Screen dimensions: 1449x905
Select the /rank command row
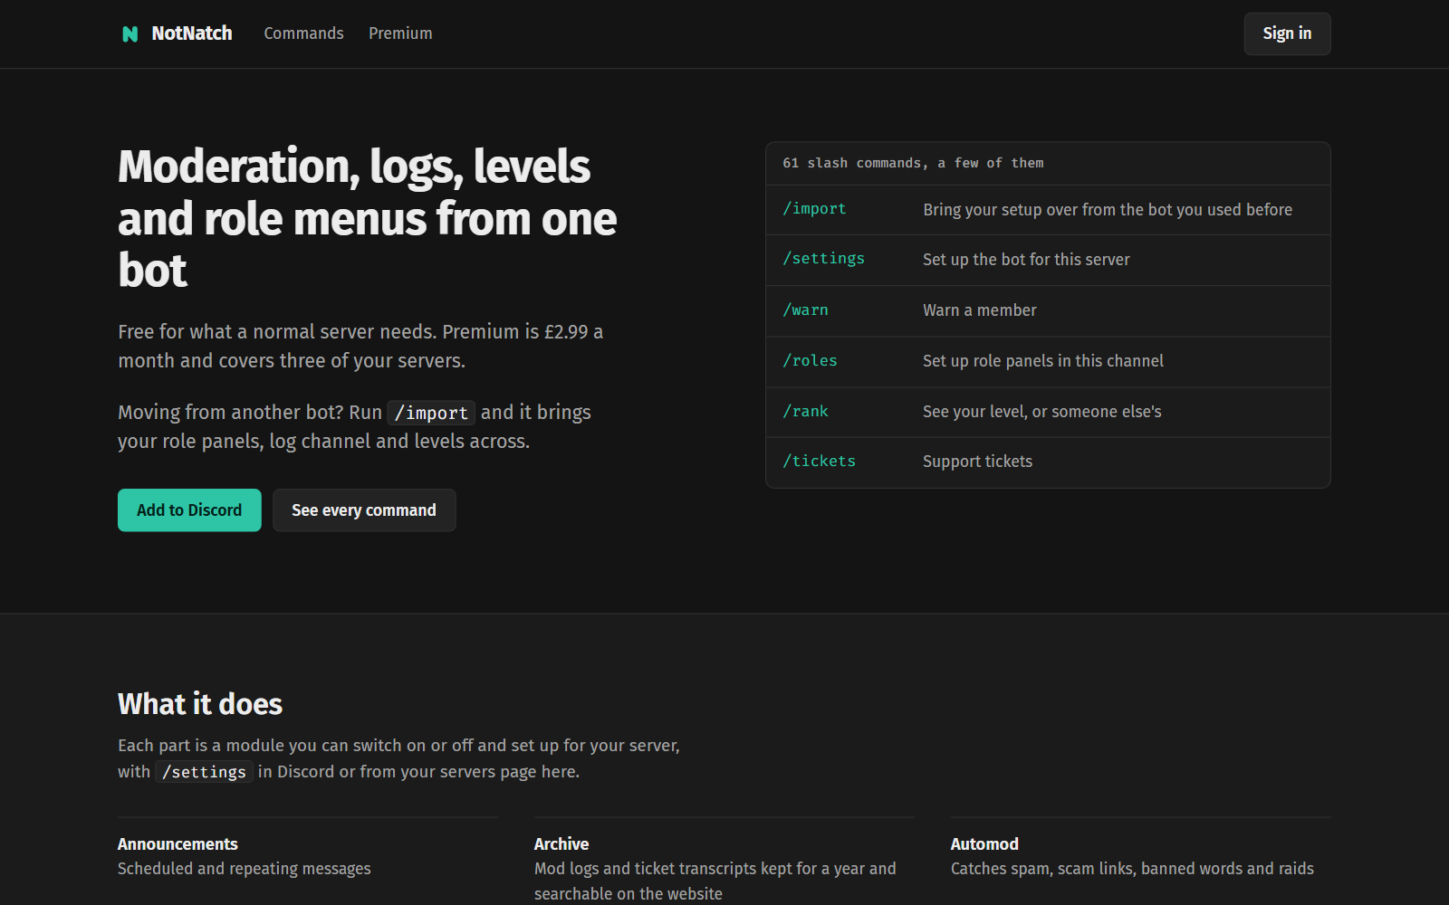click(x=1048, y=413)
